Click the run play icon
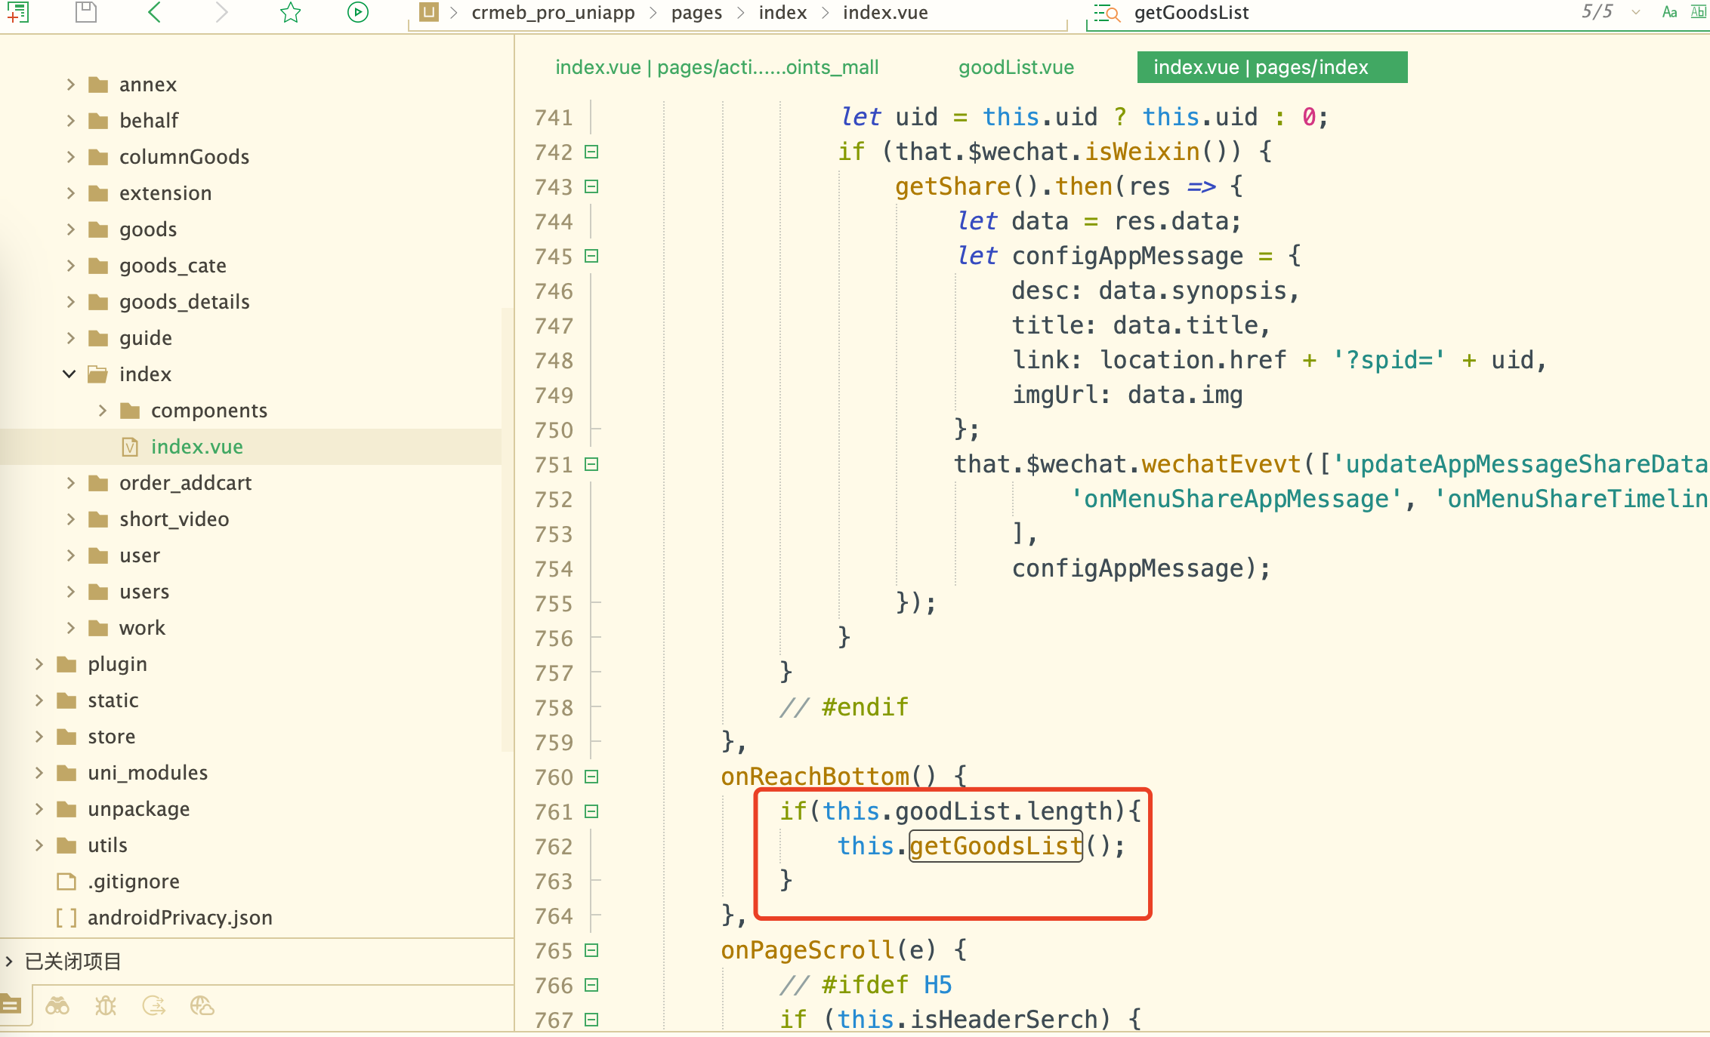 358,12
